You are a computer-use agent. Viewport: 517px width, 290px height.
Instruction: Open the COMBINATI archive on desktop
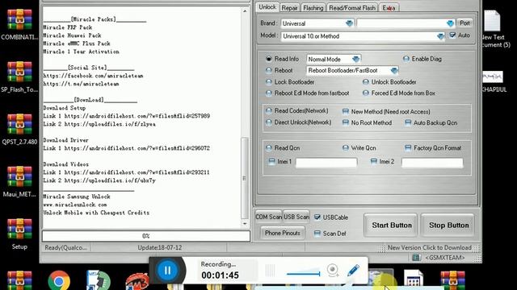[19, 19]
